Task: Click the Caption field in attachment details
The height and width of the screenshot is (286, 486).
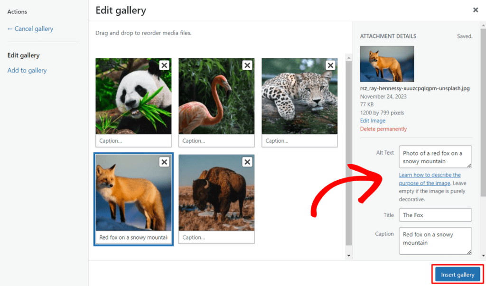Action: [435, 240]
